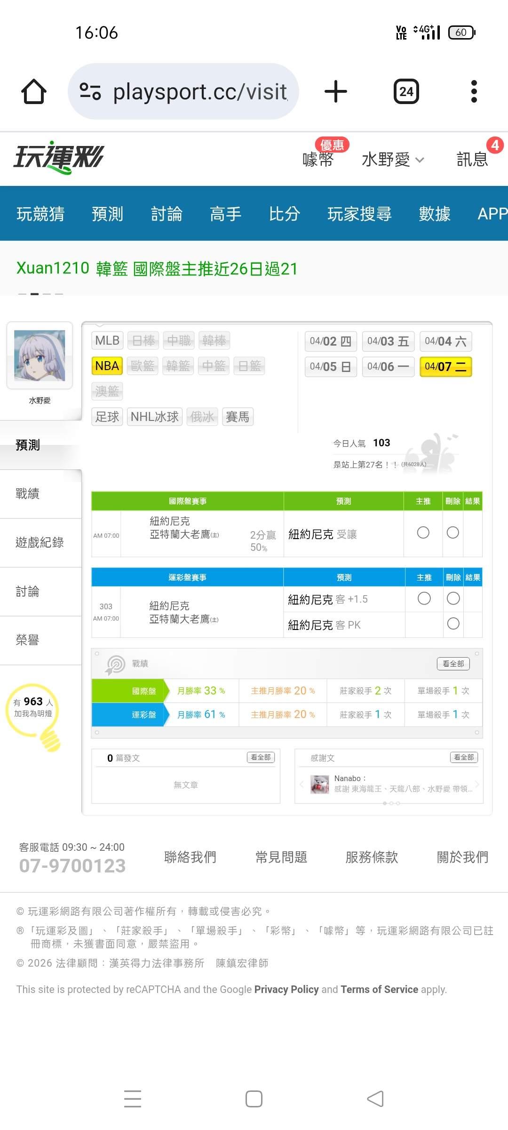Viewport: 508px width, 1130px height.
Task: Tap the 玩運彩 site logo
Action: point(59,158)
